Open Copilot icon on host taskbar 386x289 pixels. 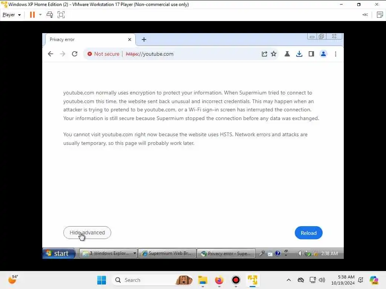(x=374, y=280)
